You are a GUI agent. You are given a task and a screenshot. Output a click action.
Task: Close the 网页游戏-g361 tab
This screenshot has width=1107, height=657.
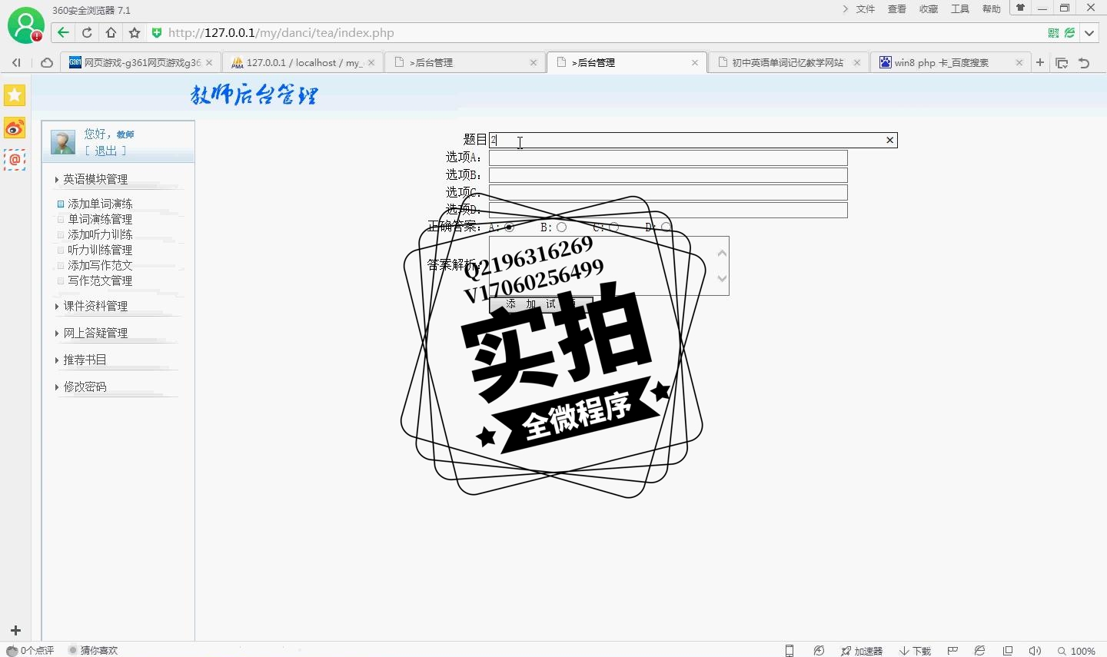pyautogui.click(x=209, y=63)
